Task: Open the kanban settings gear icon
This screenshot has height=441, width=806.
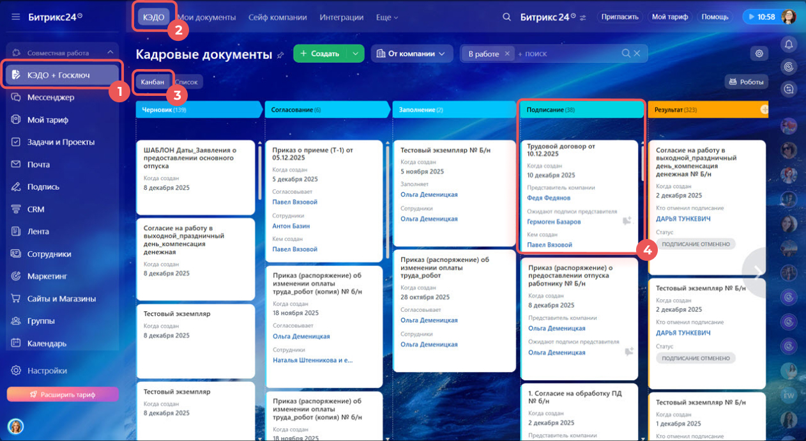Action: click(759, 54)
